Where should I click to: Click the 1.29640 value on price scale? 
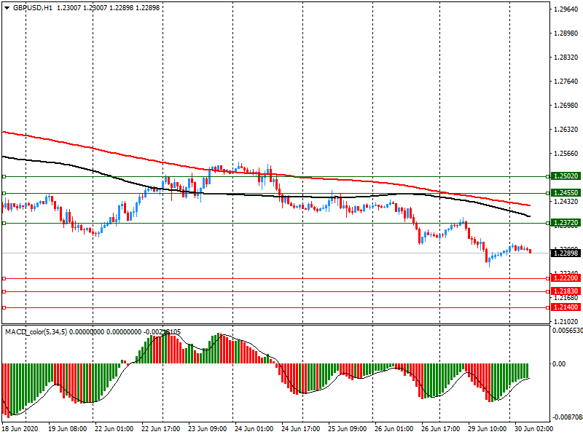click(x=566, y=9)
